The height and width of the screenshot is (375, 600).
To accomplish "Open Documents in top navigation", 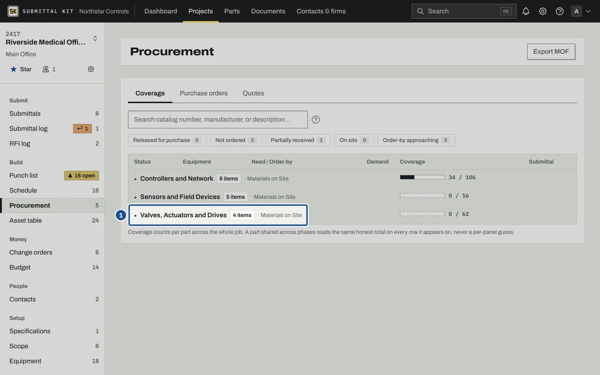I will [268, 11].
